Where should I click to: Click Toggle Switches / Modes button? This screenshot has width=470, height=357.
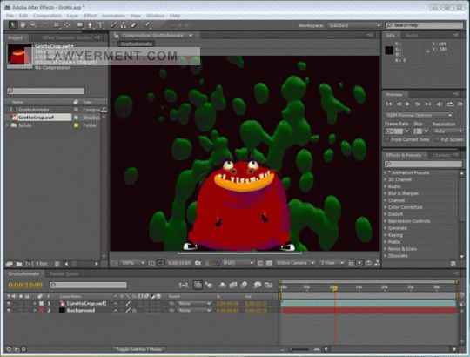coord(139,349)
